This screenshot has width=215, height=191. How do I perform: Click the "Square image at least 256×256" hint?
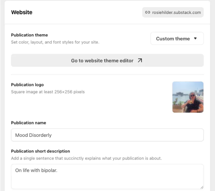48,92
